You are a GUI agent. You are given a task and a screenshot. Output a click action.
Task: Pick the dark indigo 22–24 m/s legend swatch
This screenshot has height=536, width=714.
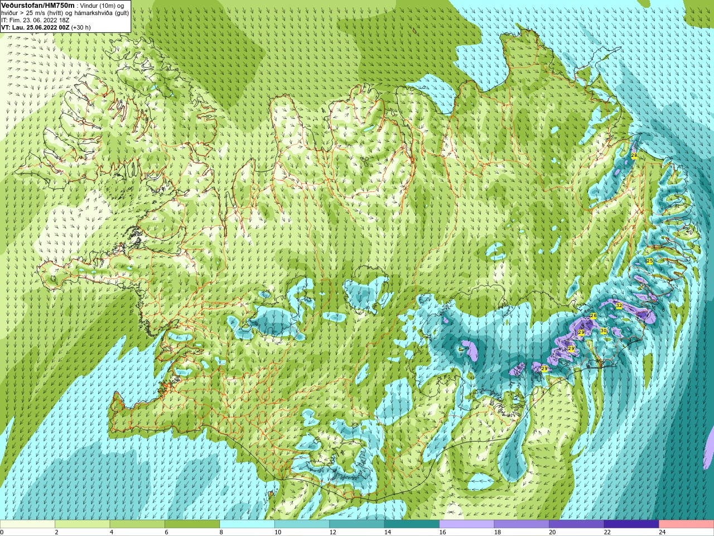(631, 524)
